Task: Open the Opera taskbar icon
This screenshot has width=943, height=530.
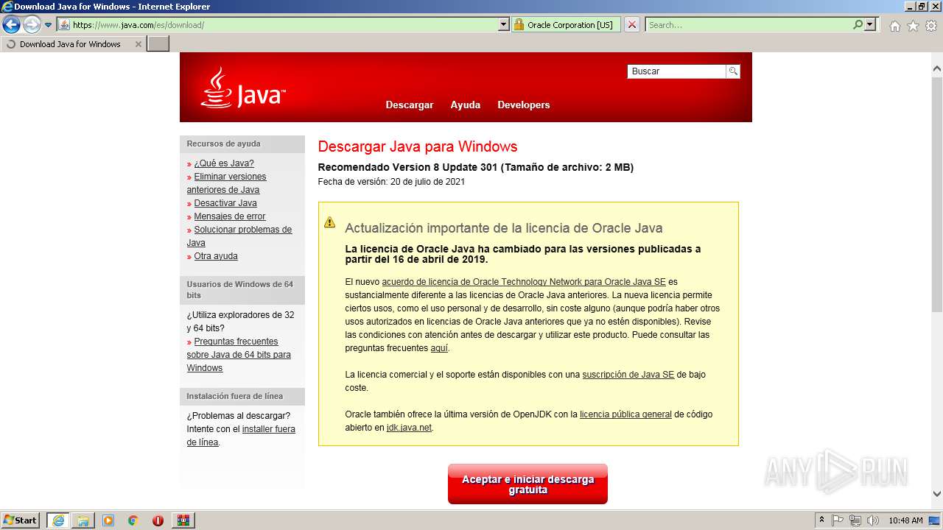Action: [158, 520]
